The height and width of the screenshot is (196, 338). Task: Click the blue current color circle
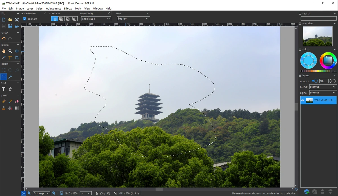[x=308, y=61]
